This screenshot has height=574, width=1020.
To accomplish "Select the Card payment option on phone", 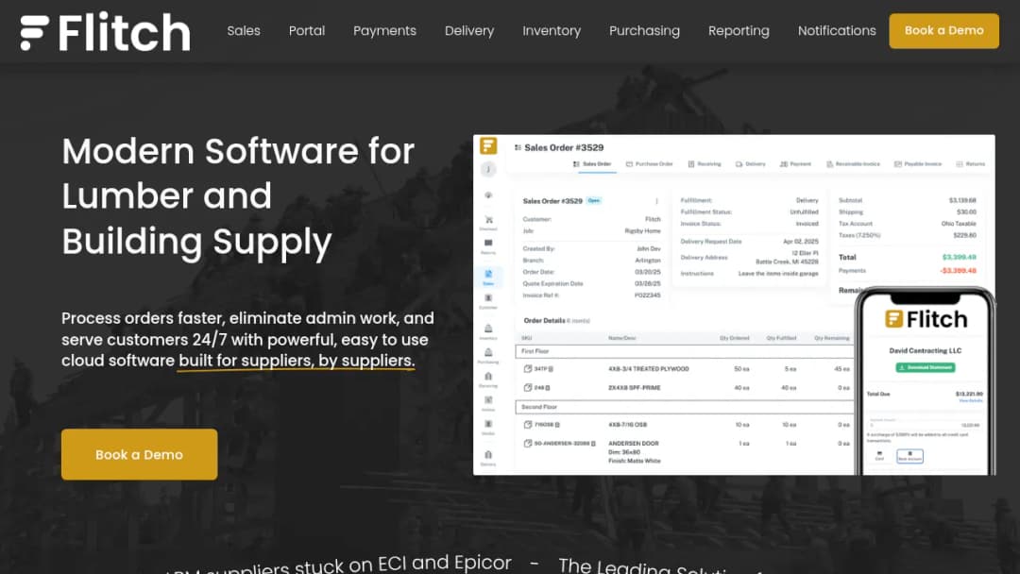I will [x=879, y=456].
